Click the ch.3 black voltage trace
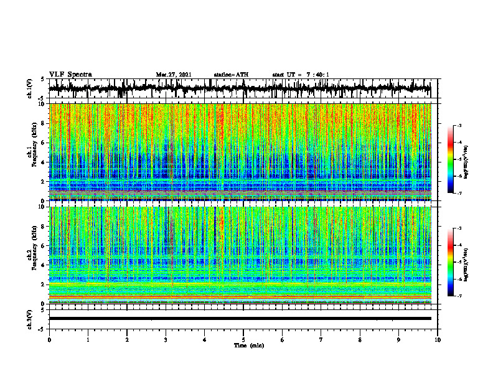Screen dimensions: 493x381 pyautogui.click(x=240, y=319)
